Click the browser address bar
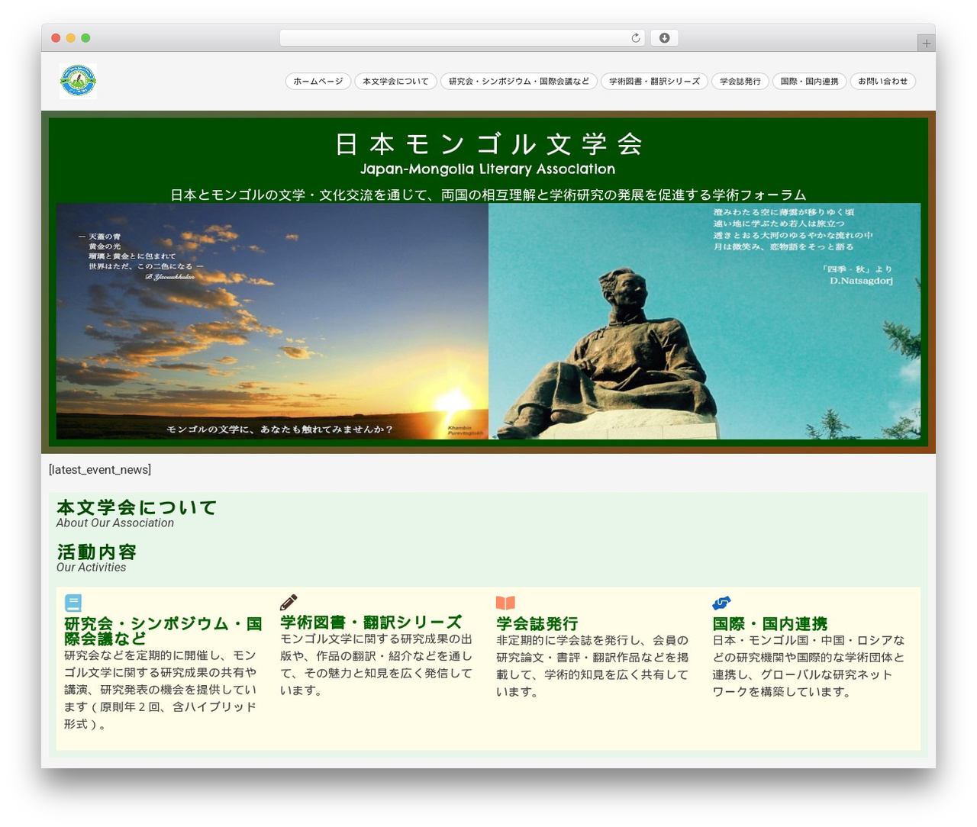Image resolution: width=977 pixels, height=827 pixels. [462, 37]
